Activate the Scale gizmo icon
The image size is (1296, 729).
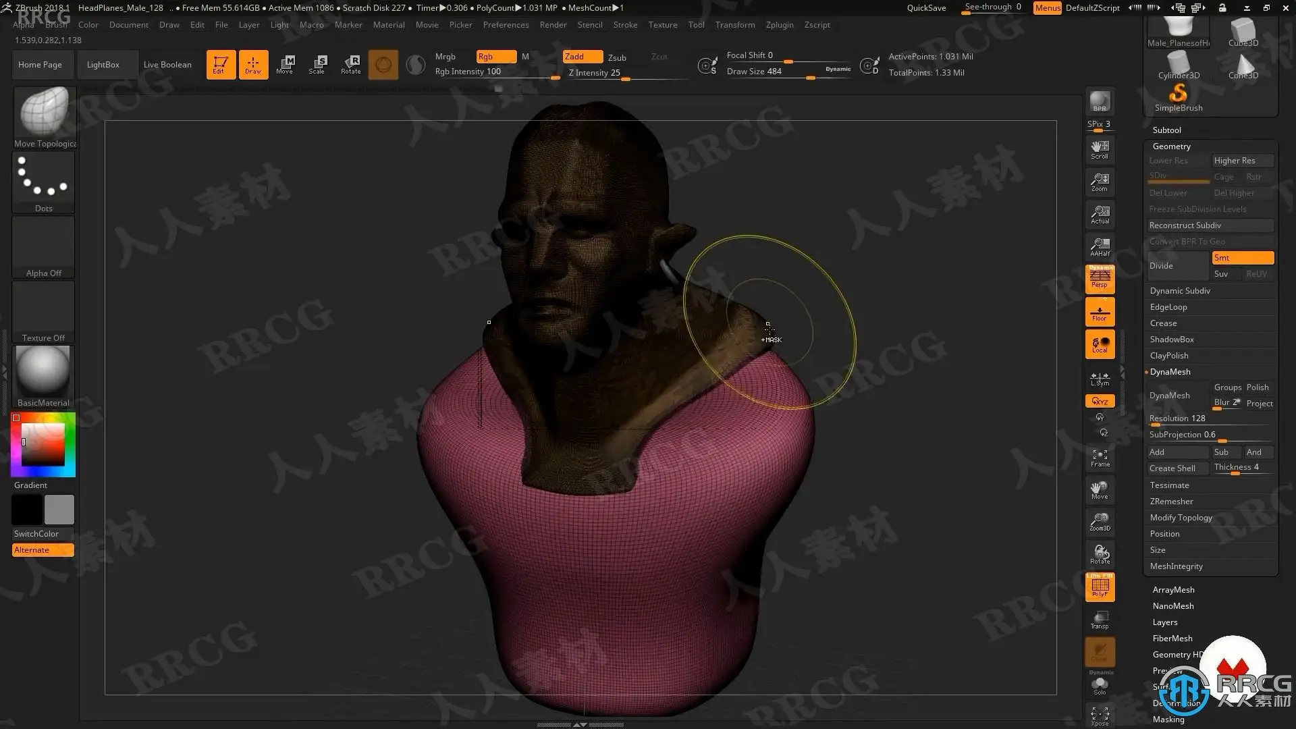point(317,65)
